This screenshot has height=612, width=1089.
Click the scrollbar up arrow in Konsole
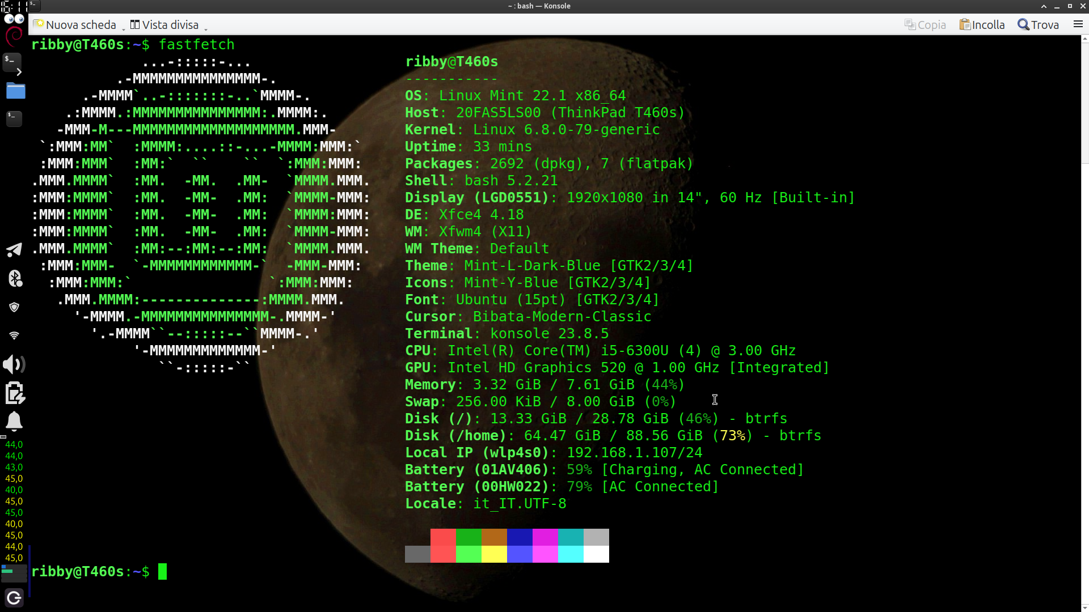(1085, 39)
